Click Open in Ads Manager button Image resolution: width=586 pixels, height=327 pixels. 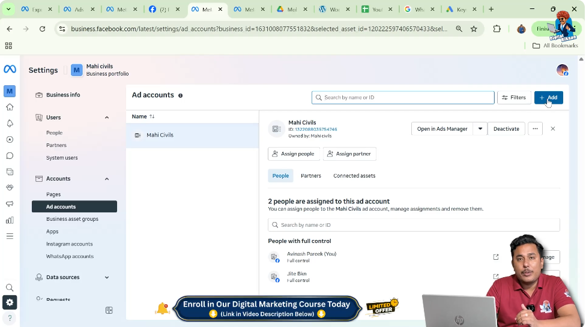point(442,129)
